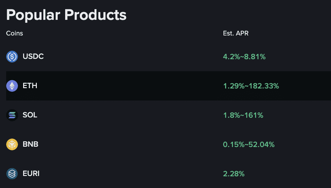Click the blank middle of the SOL row
Image resolution: width=331 pixels, height=188 pixels.
pyautogui.click(x=130, y=115)
